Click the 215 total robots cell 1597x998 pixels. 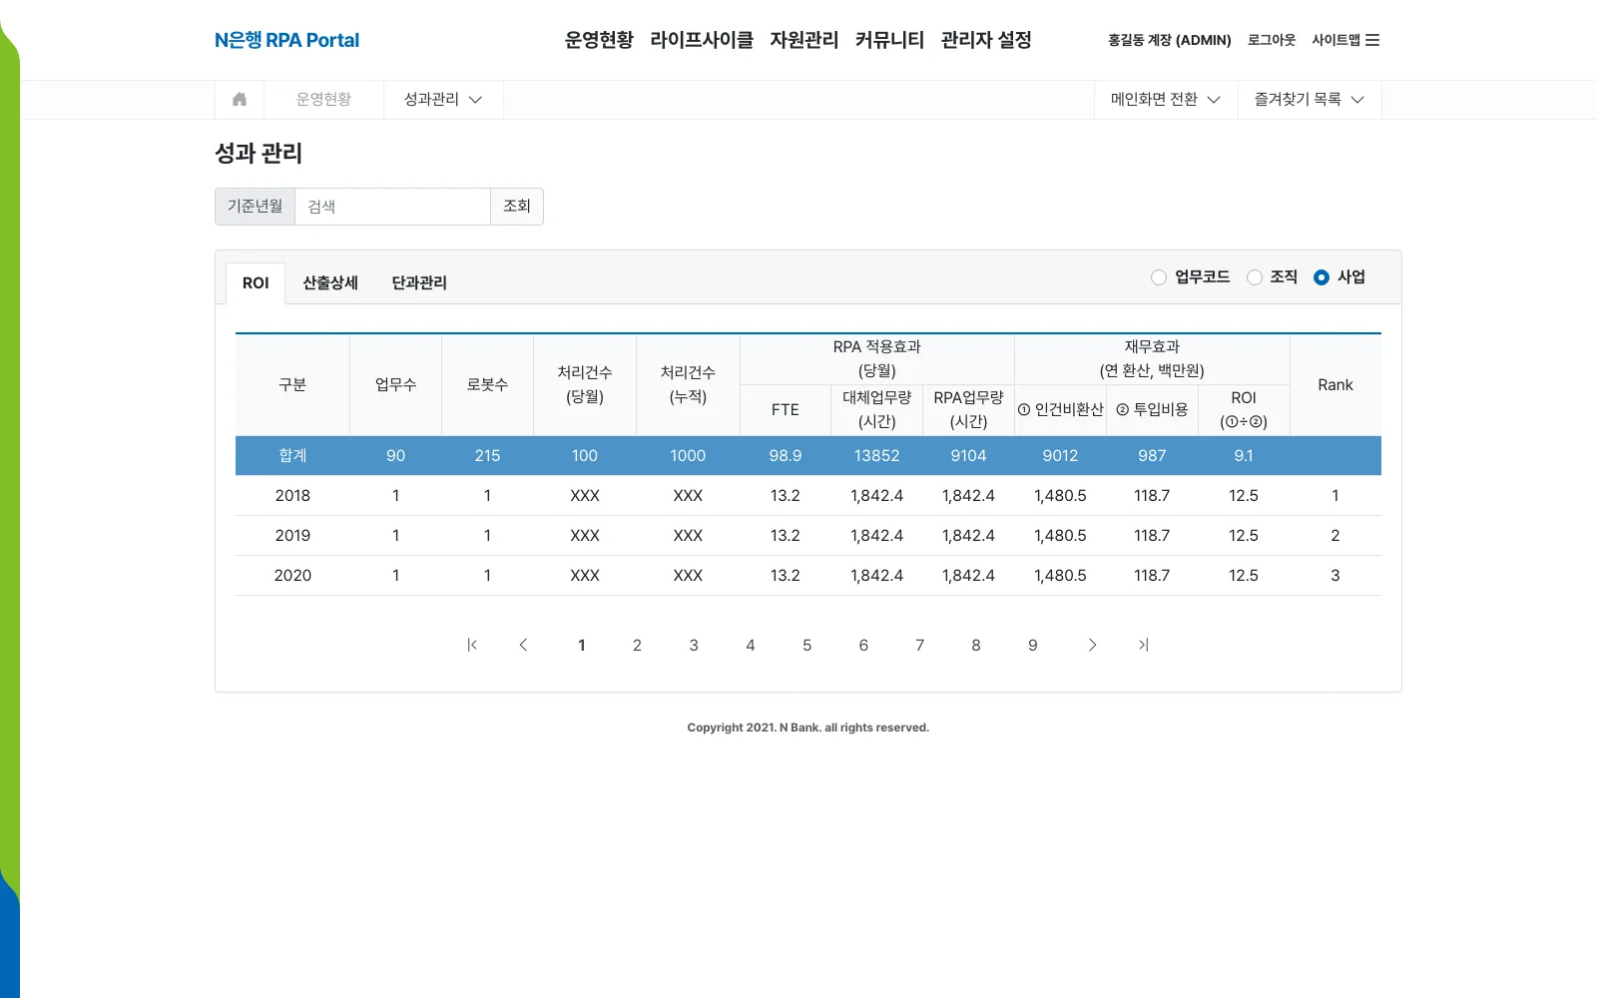pyautogui.click(x=487, y=455)
